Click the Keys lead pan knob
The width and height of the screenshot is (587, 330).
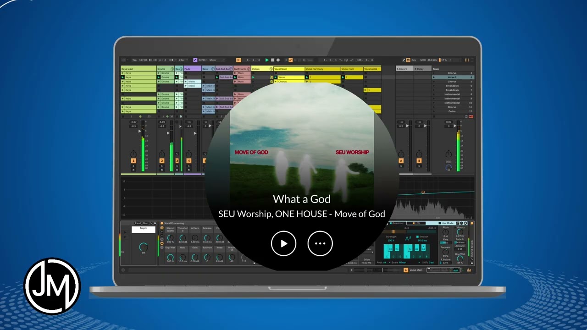click(x=133, y=154)
